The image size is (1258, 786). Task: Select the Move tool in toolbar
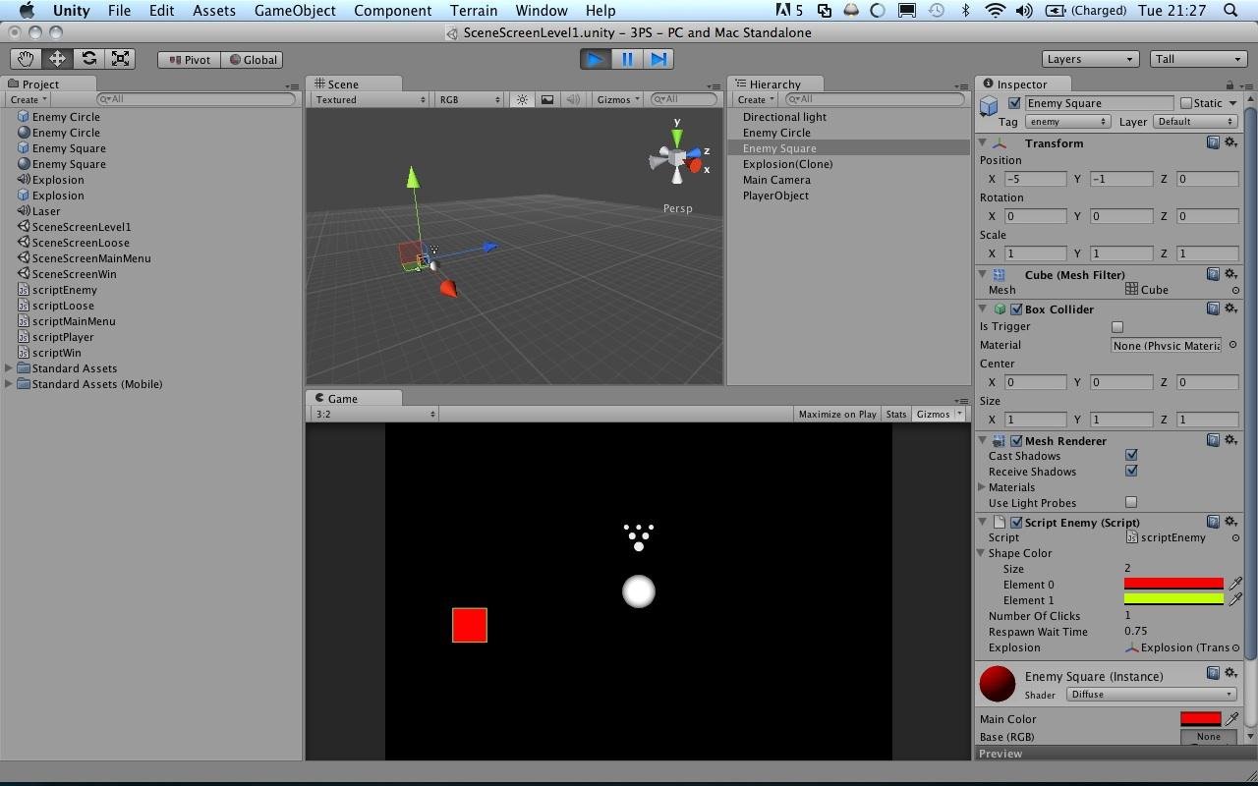57,59
